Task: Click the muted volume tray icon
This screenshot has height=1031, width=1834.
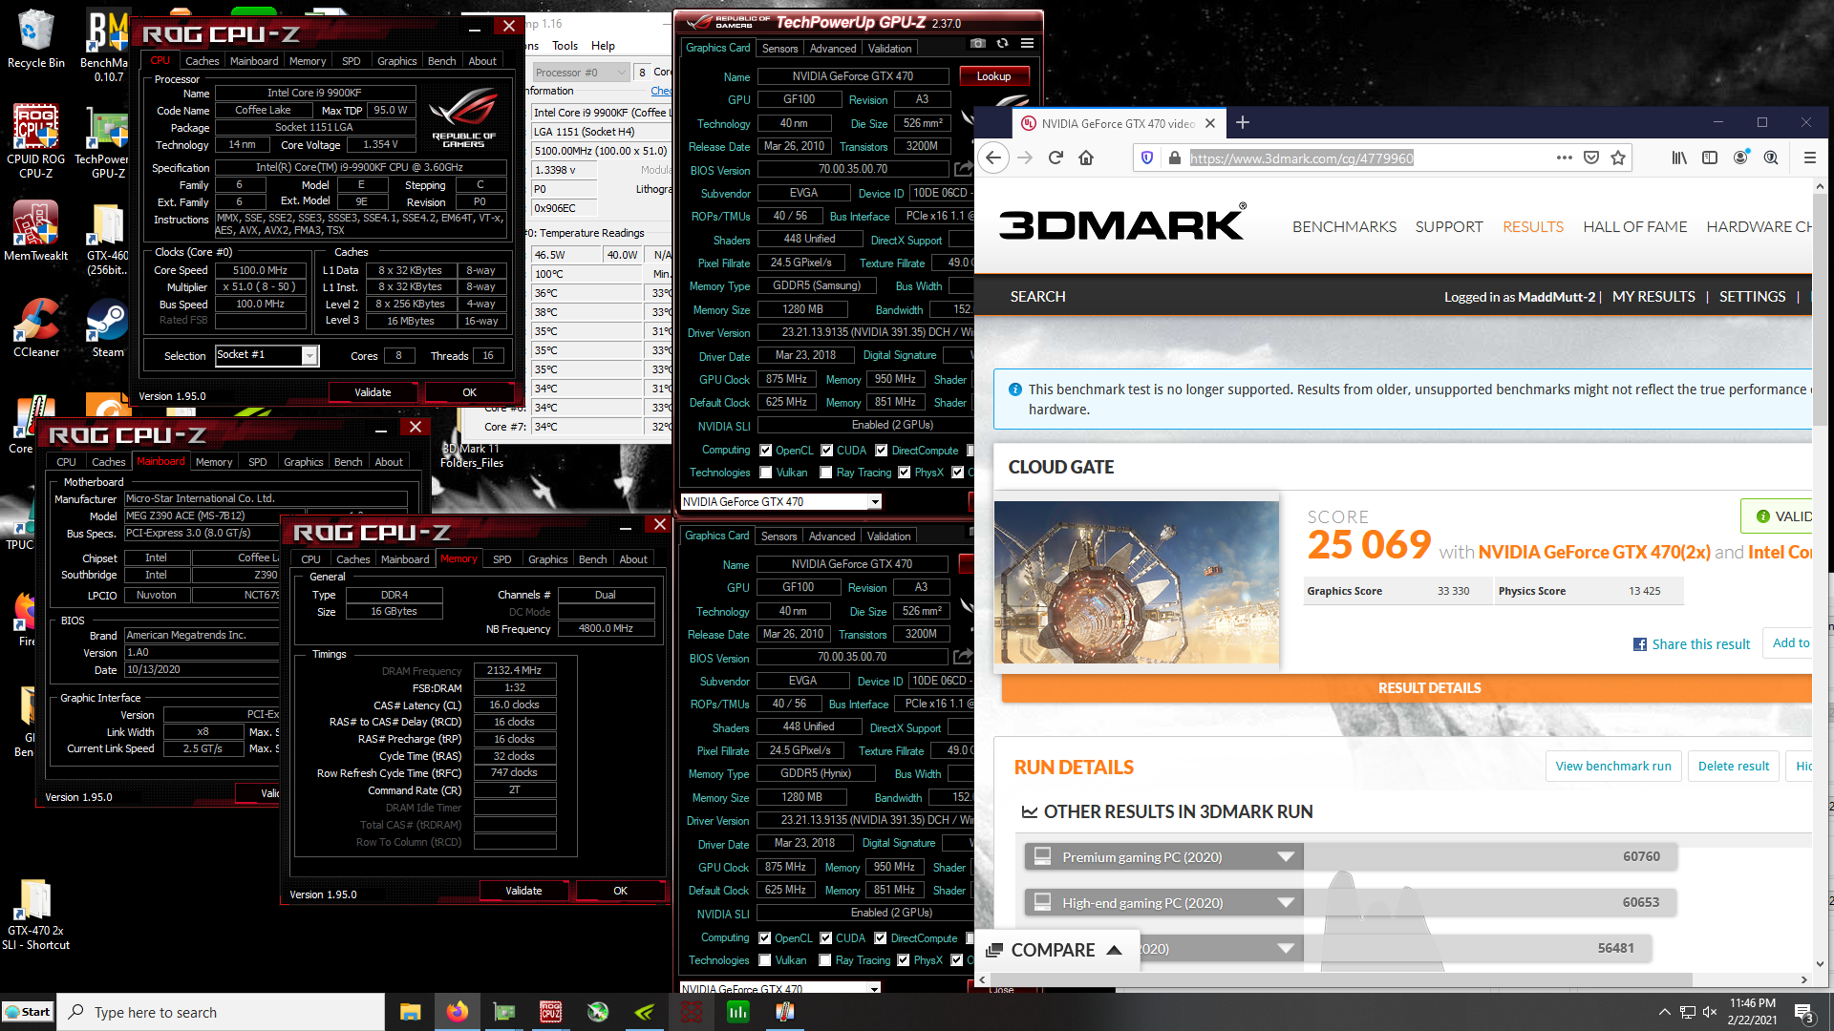Action: [1710, 1012]
